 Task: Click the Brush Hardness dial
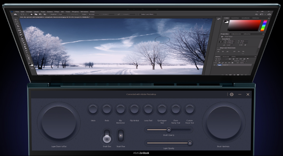(224, 122)
